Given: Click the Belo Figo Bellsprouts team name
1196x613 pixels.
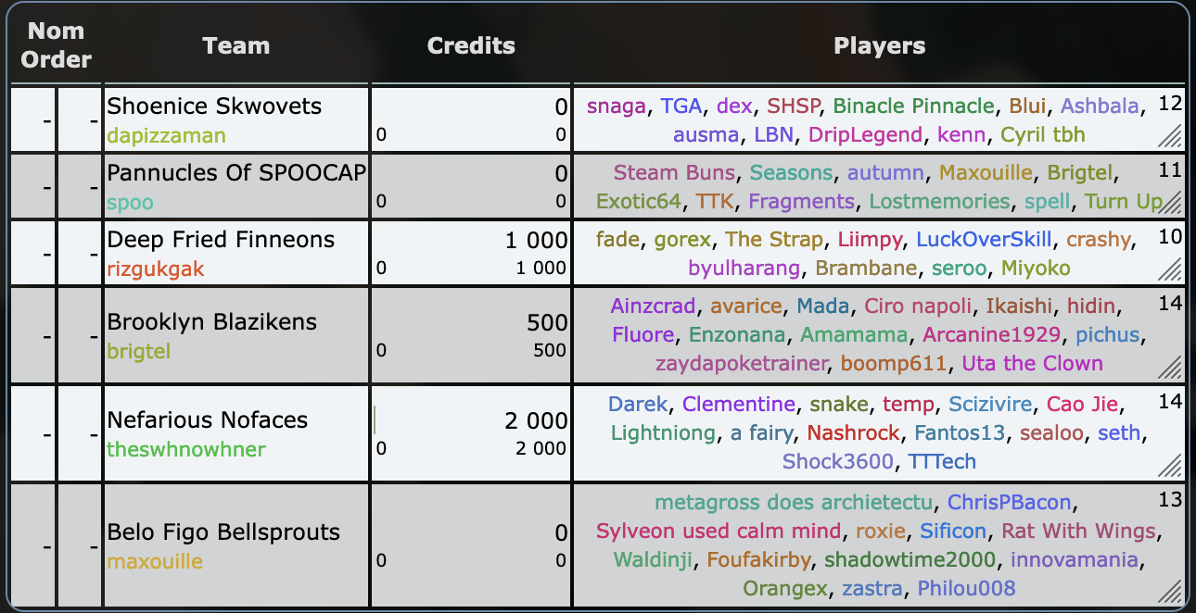Looking at the screenshot, I should coord(223,532).
